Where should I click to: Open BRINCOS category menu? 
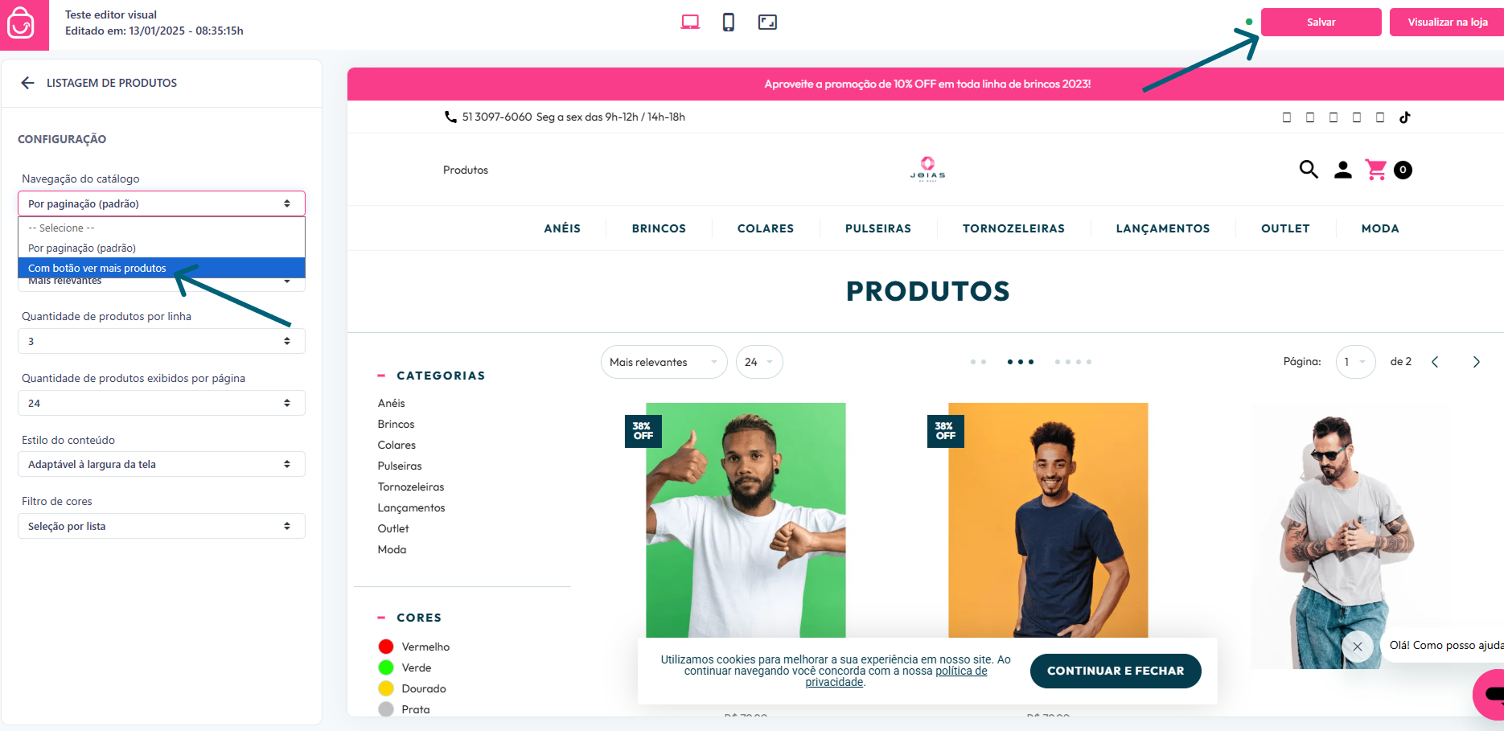(659, 228)
